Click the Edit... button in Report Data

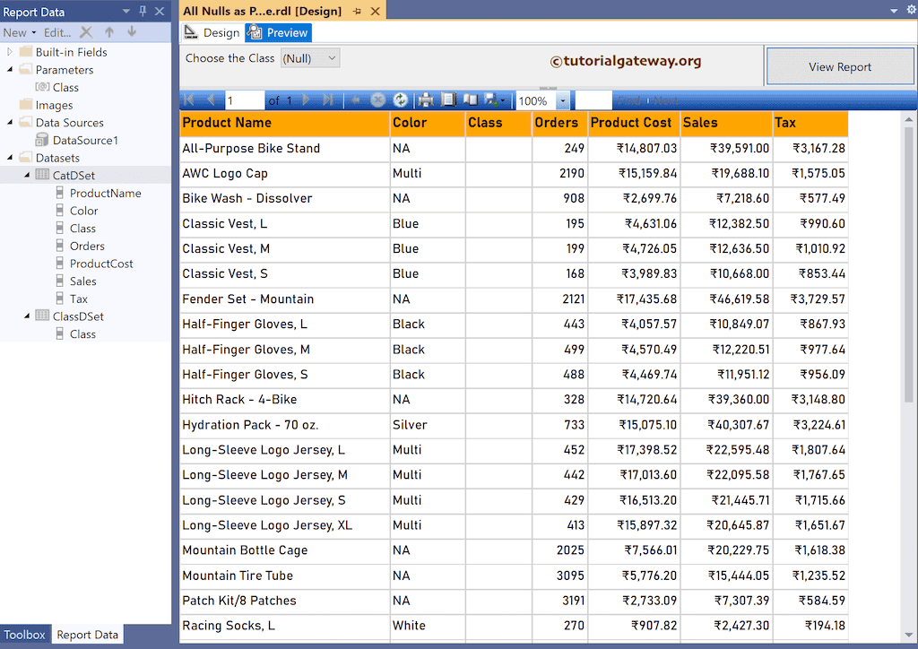(57, 32)
